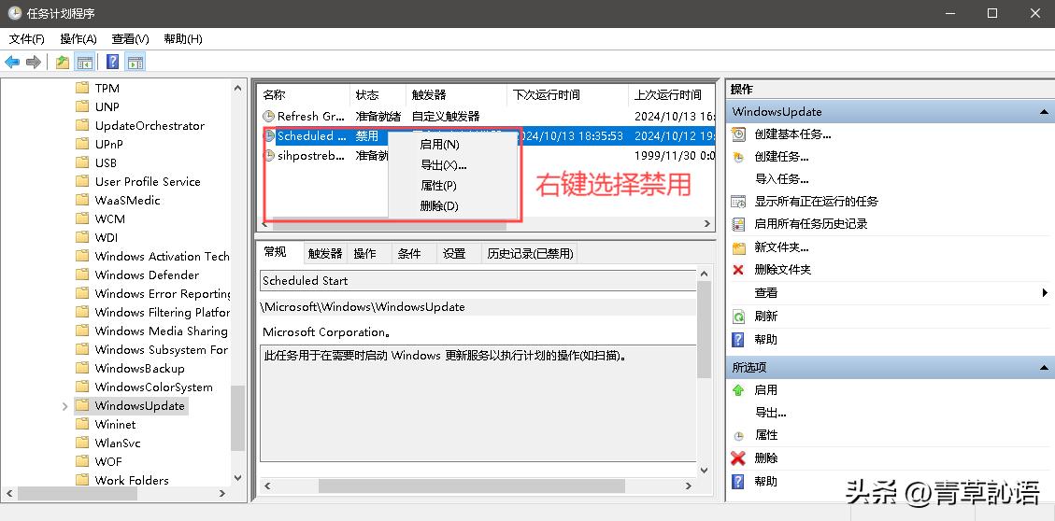Screen dimensions: 1055x521
Task: Click the green 刷新 icon
Action: tap(739, 316)
